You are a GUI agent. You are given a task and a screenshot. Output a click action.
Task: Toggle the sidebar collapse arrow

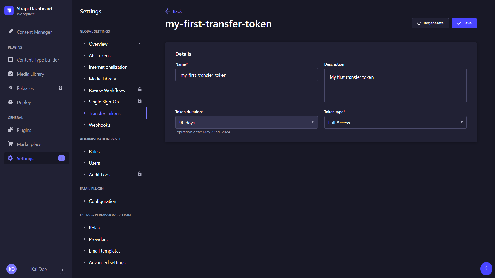tap(63, 269)
